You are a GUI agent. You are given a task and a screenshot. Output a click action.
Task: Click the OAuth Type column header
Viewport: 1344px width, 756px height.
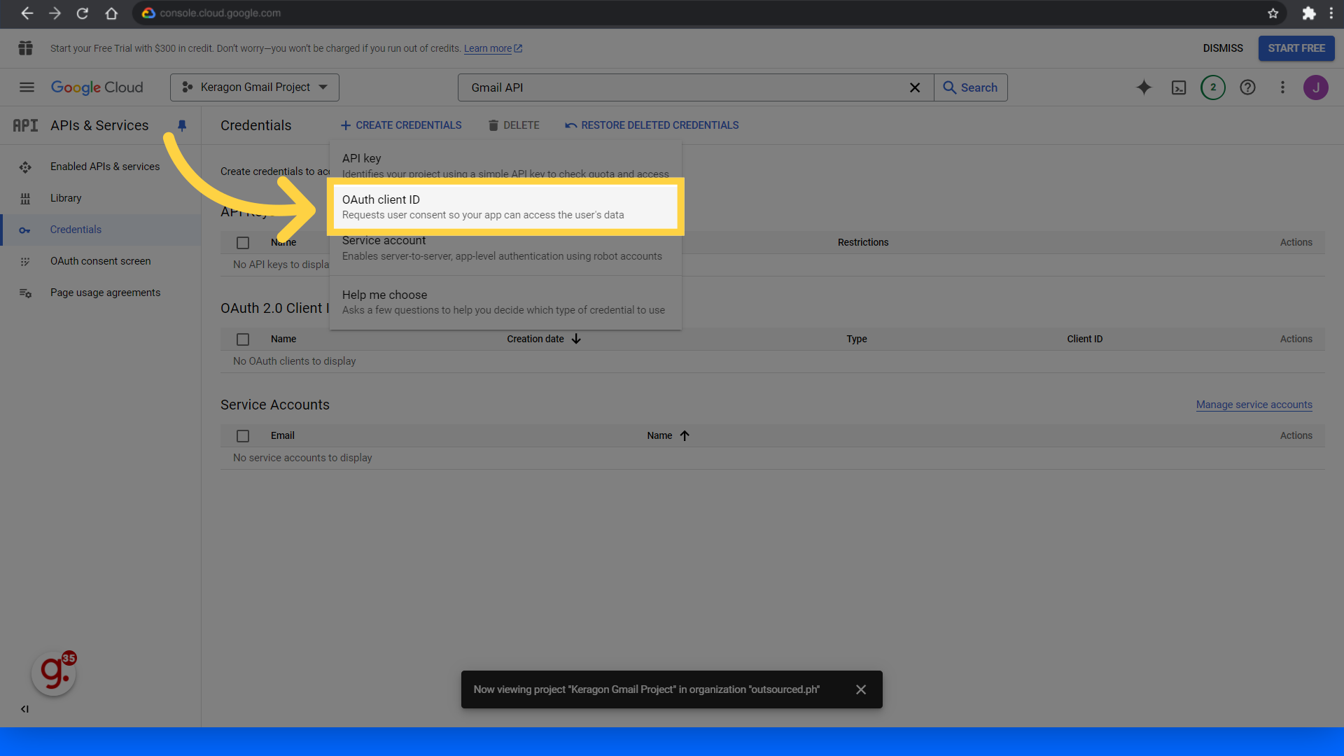pos(856,339)
